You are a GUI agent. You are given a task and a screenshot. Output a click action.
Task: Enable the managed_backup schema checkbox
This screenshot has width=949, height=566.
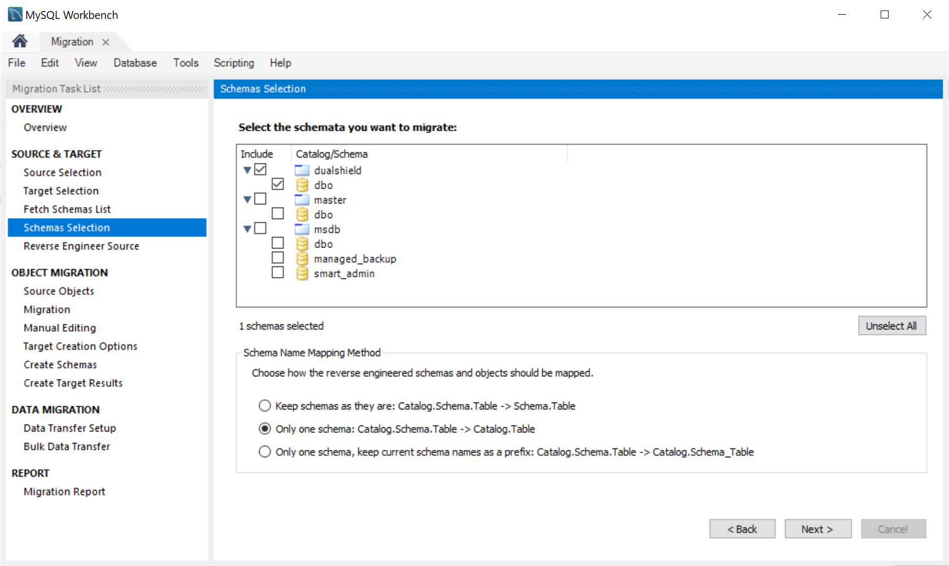(x=277, y=258)
